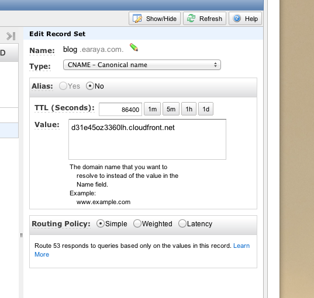Viewport: 314px width, 298px height.
Task: Click the Edit Record Set heading
Action: point(57,34)
